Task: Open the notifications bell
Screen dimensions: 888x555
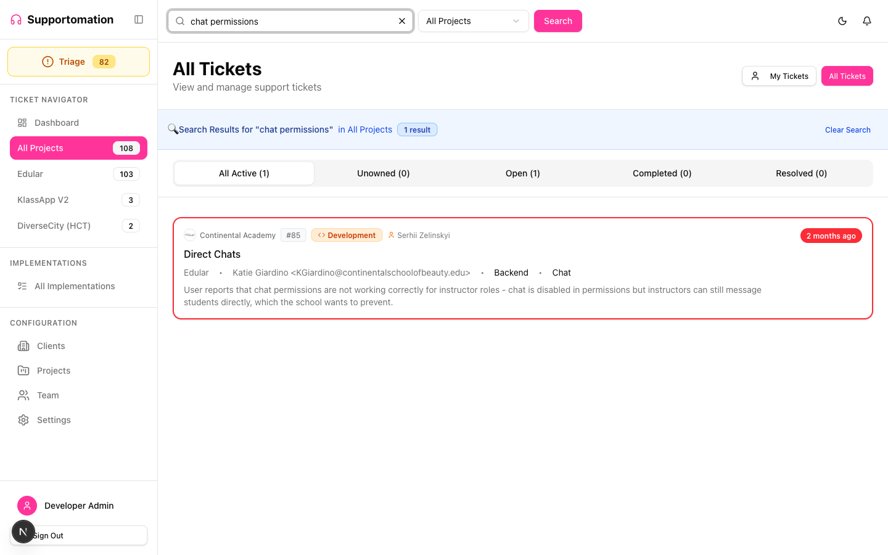Action: coord(867,21)
